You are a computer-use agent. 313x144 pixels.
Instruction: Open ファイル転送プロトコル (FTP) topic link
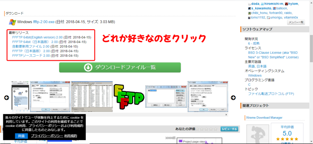click(271, 94)
